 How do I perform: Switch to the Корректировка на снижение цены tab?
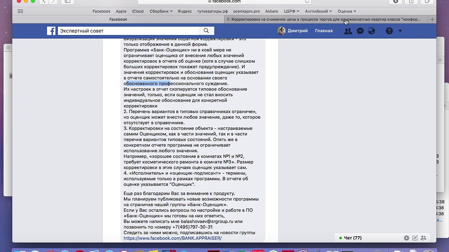[x=326, y=19]
